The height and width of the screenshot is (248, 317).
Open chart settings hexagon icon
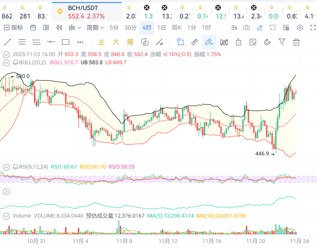300,28
